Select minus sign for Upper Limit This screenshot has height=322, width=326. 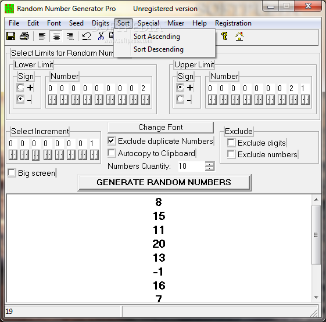(x=180, y=99)
